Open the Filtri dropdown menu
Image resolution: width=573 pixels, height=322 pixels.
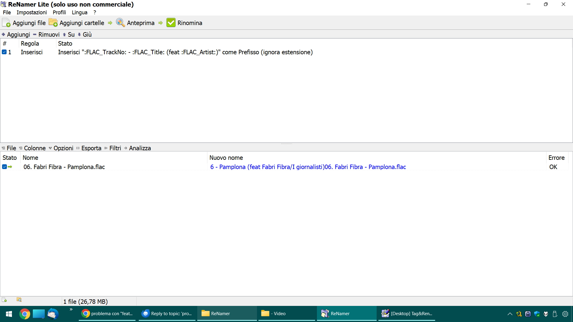coord(115,148)
